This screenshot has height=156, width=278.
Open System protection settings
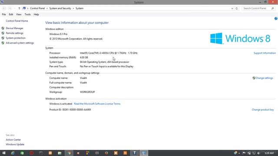click(x=16, y=38)
